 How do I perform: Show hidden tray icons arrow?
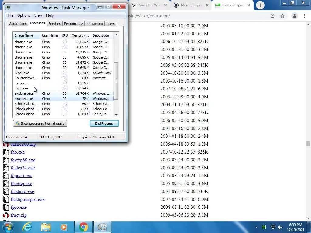[x=256, y=227]
